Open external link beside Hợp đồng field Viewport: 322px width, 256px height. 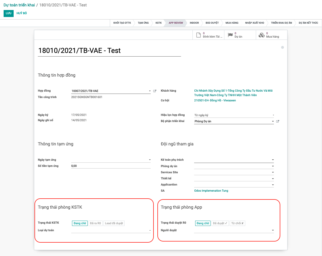point(155,91)
